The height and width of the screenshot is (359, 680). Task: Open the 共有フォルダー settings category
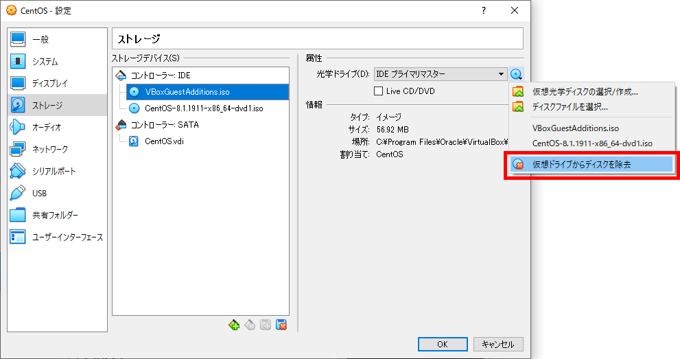click(x=57, y=215)
